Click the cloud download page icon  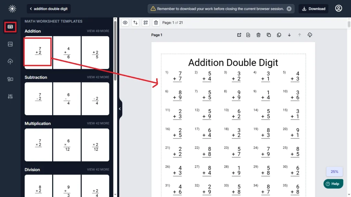[310, 35]
